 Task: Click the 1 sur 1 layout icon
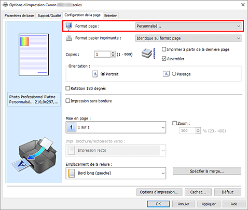(71, 127)
